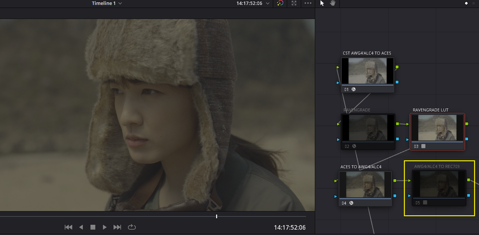Click the effect icon on node 01
The width and height of the screenshot is (479, 235).
(353, 90)
